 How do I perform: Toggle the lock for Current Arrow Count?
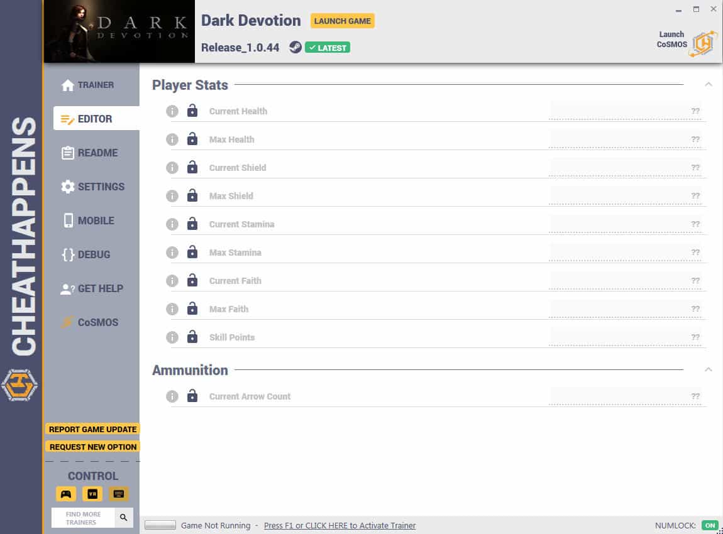coord(192,395)
